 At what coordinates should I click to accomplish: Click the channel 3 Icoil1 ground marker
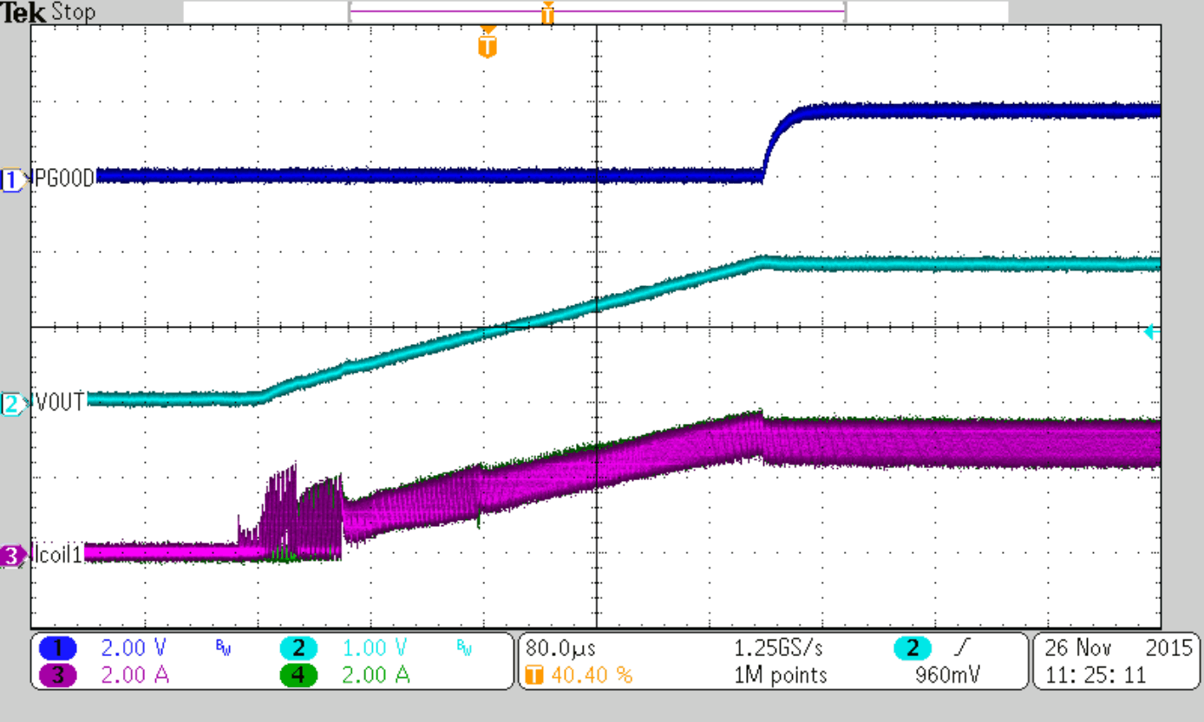pos(12,556)
